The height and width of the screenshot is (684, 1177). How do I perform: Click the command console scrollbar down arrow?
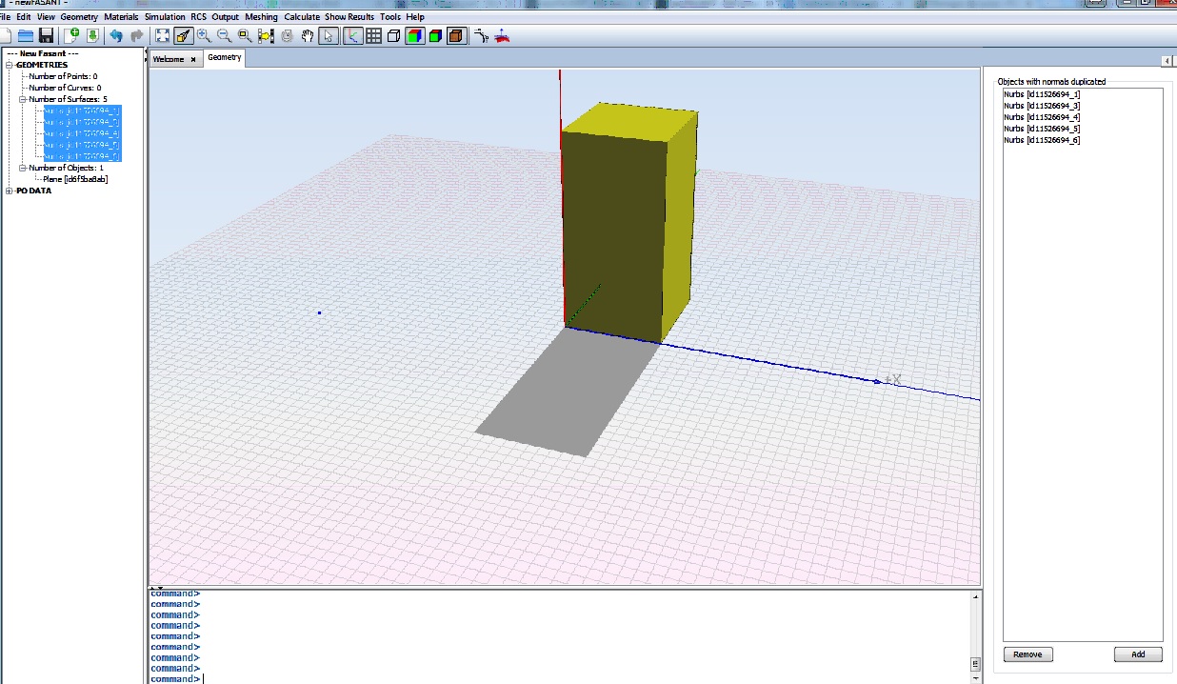point(975,676)
